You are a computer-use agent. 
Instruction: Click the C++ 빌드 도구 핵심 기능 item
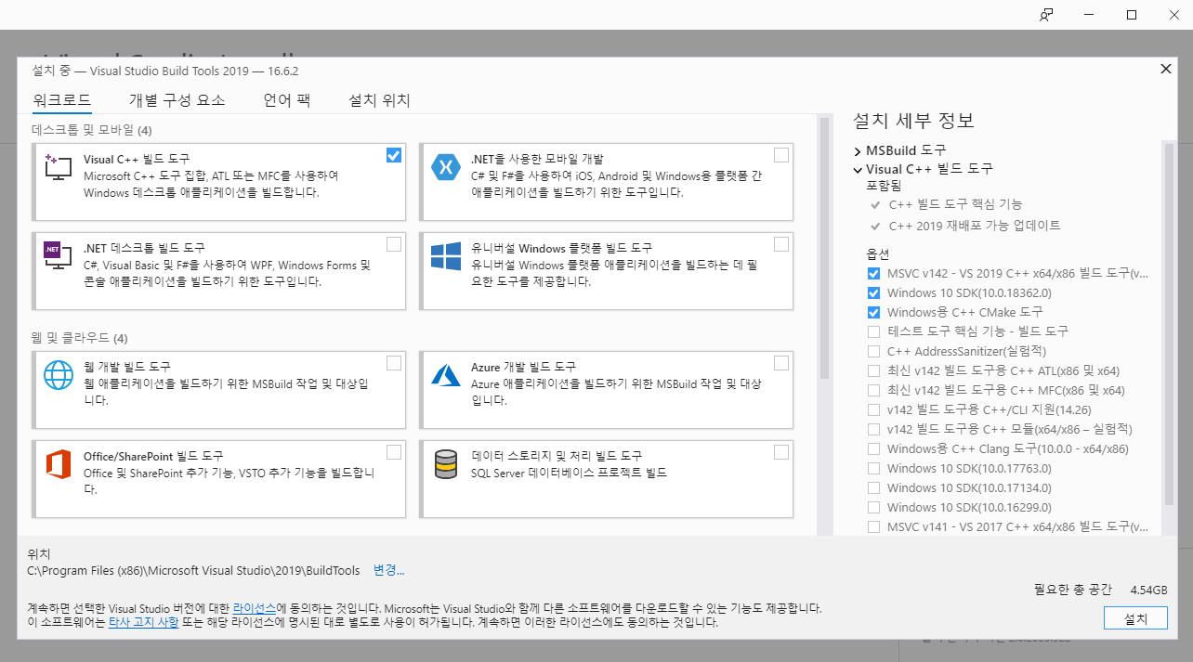click(x=955, y=204)
